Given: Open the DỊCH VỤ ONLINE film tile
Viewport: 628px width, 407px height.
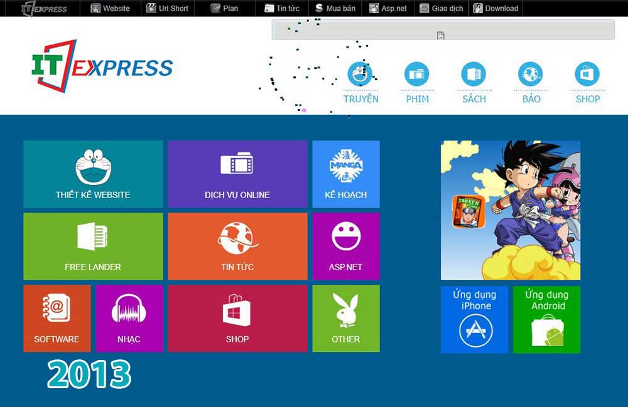Looking at the screenshot, I should click(237, 174).
